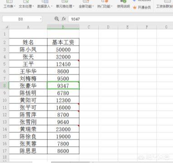Click the fx insert function icon
The height and width of the screenshot is (163, 173).
click(x=64, y=19)
